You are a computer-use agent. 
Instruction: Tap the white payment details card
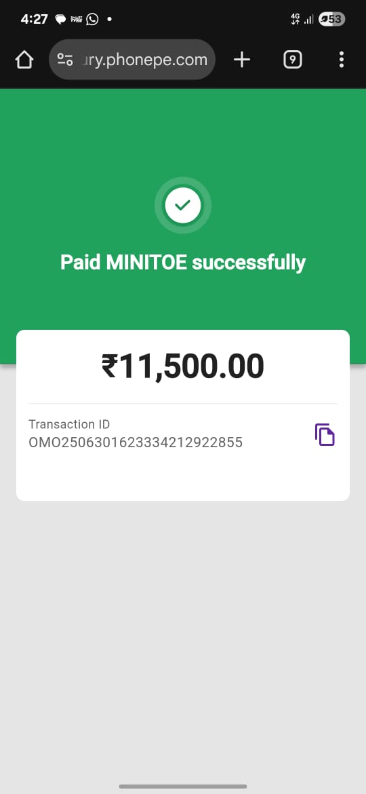(x=182, y=415)
